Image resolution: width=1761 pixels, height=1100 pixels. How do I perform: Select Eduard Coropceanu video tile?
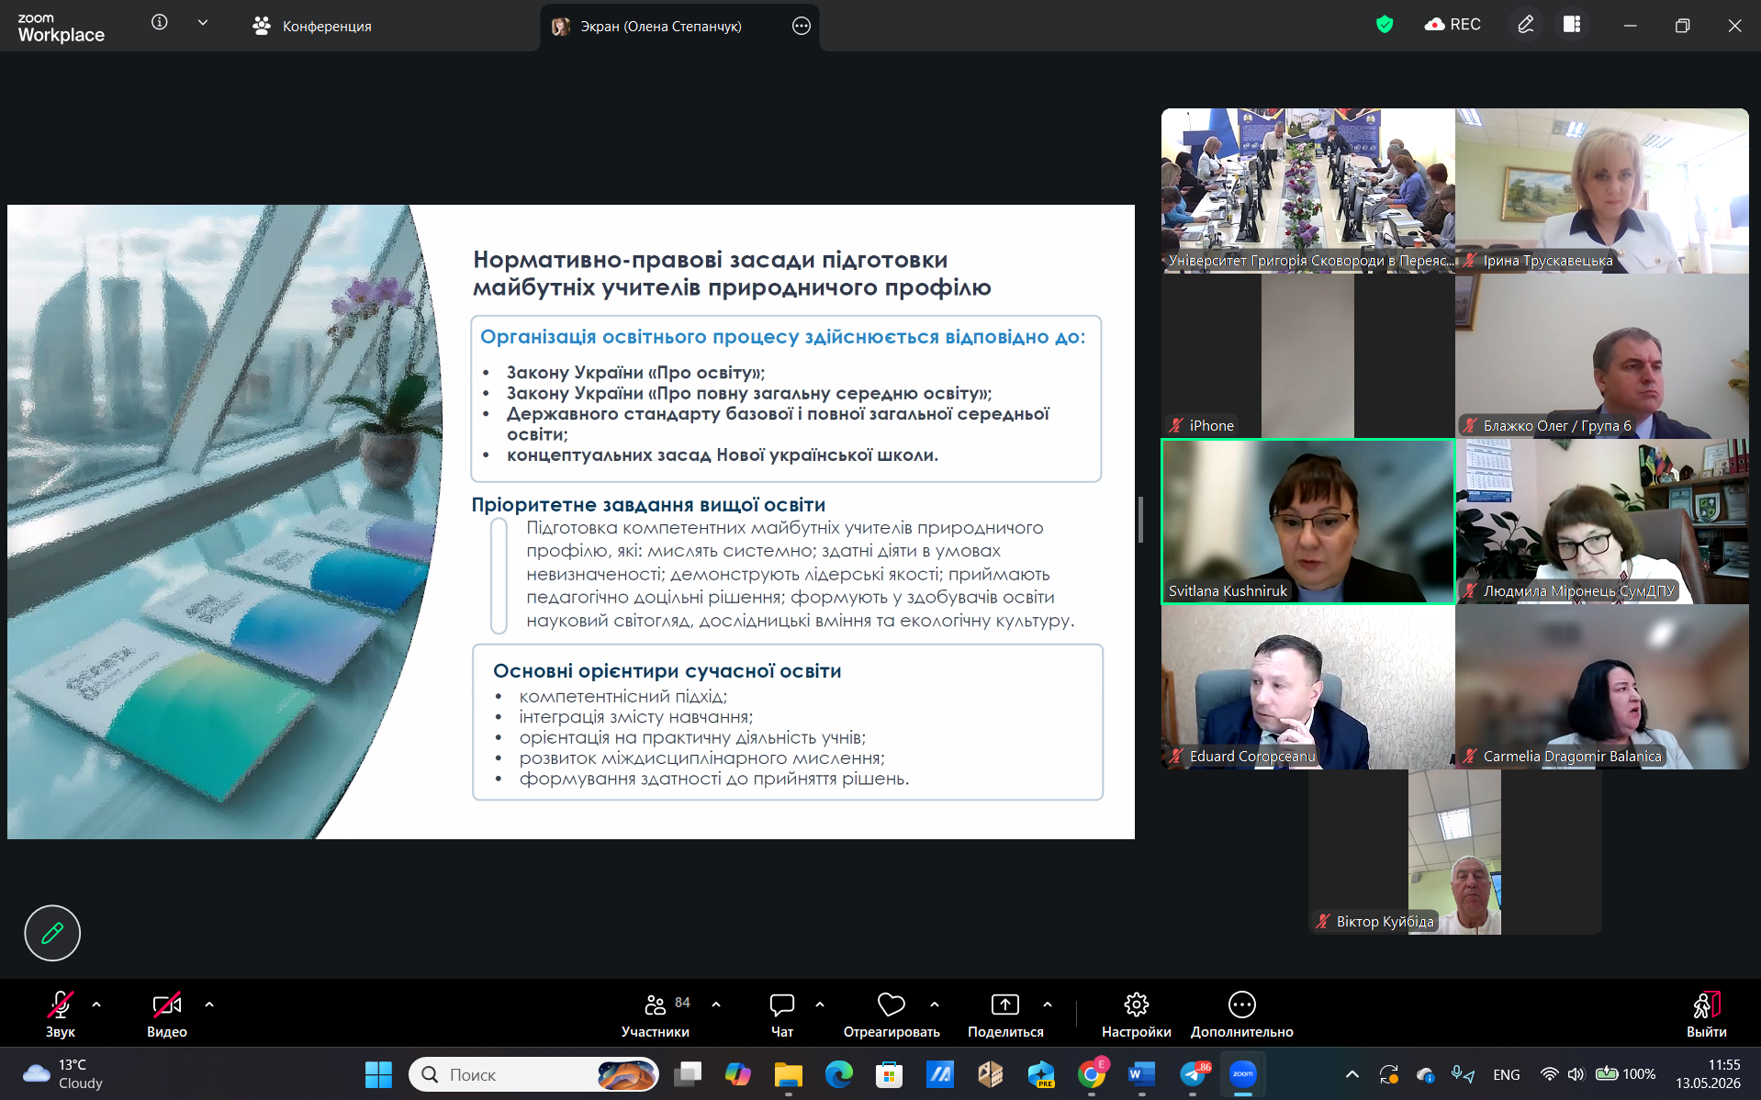coord(1308,687)
